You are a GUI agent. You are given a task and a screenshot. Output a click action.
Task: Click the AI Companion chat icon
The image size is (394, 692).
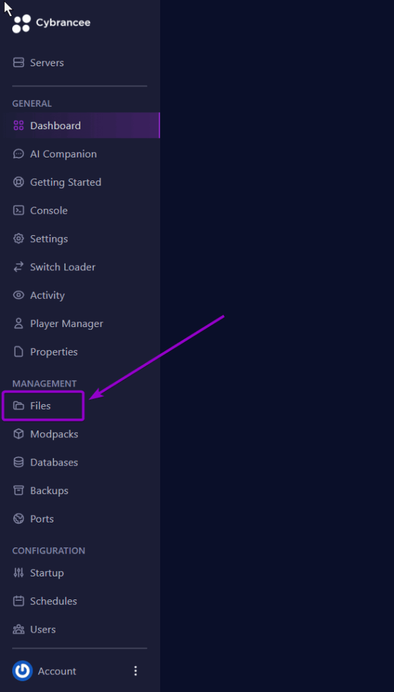(x=18, y=153)
